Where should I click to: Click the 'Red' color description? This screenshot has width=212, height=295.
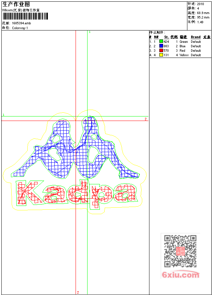click(182, 51)
